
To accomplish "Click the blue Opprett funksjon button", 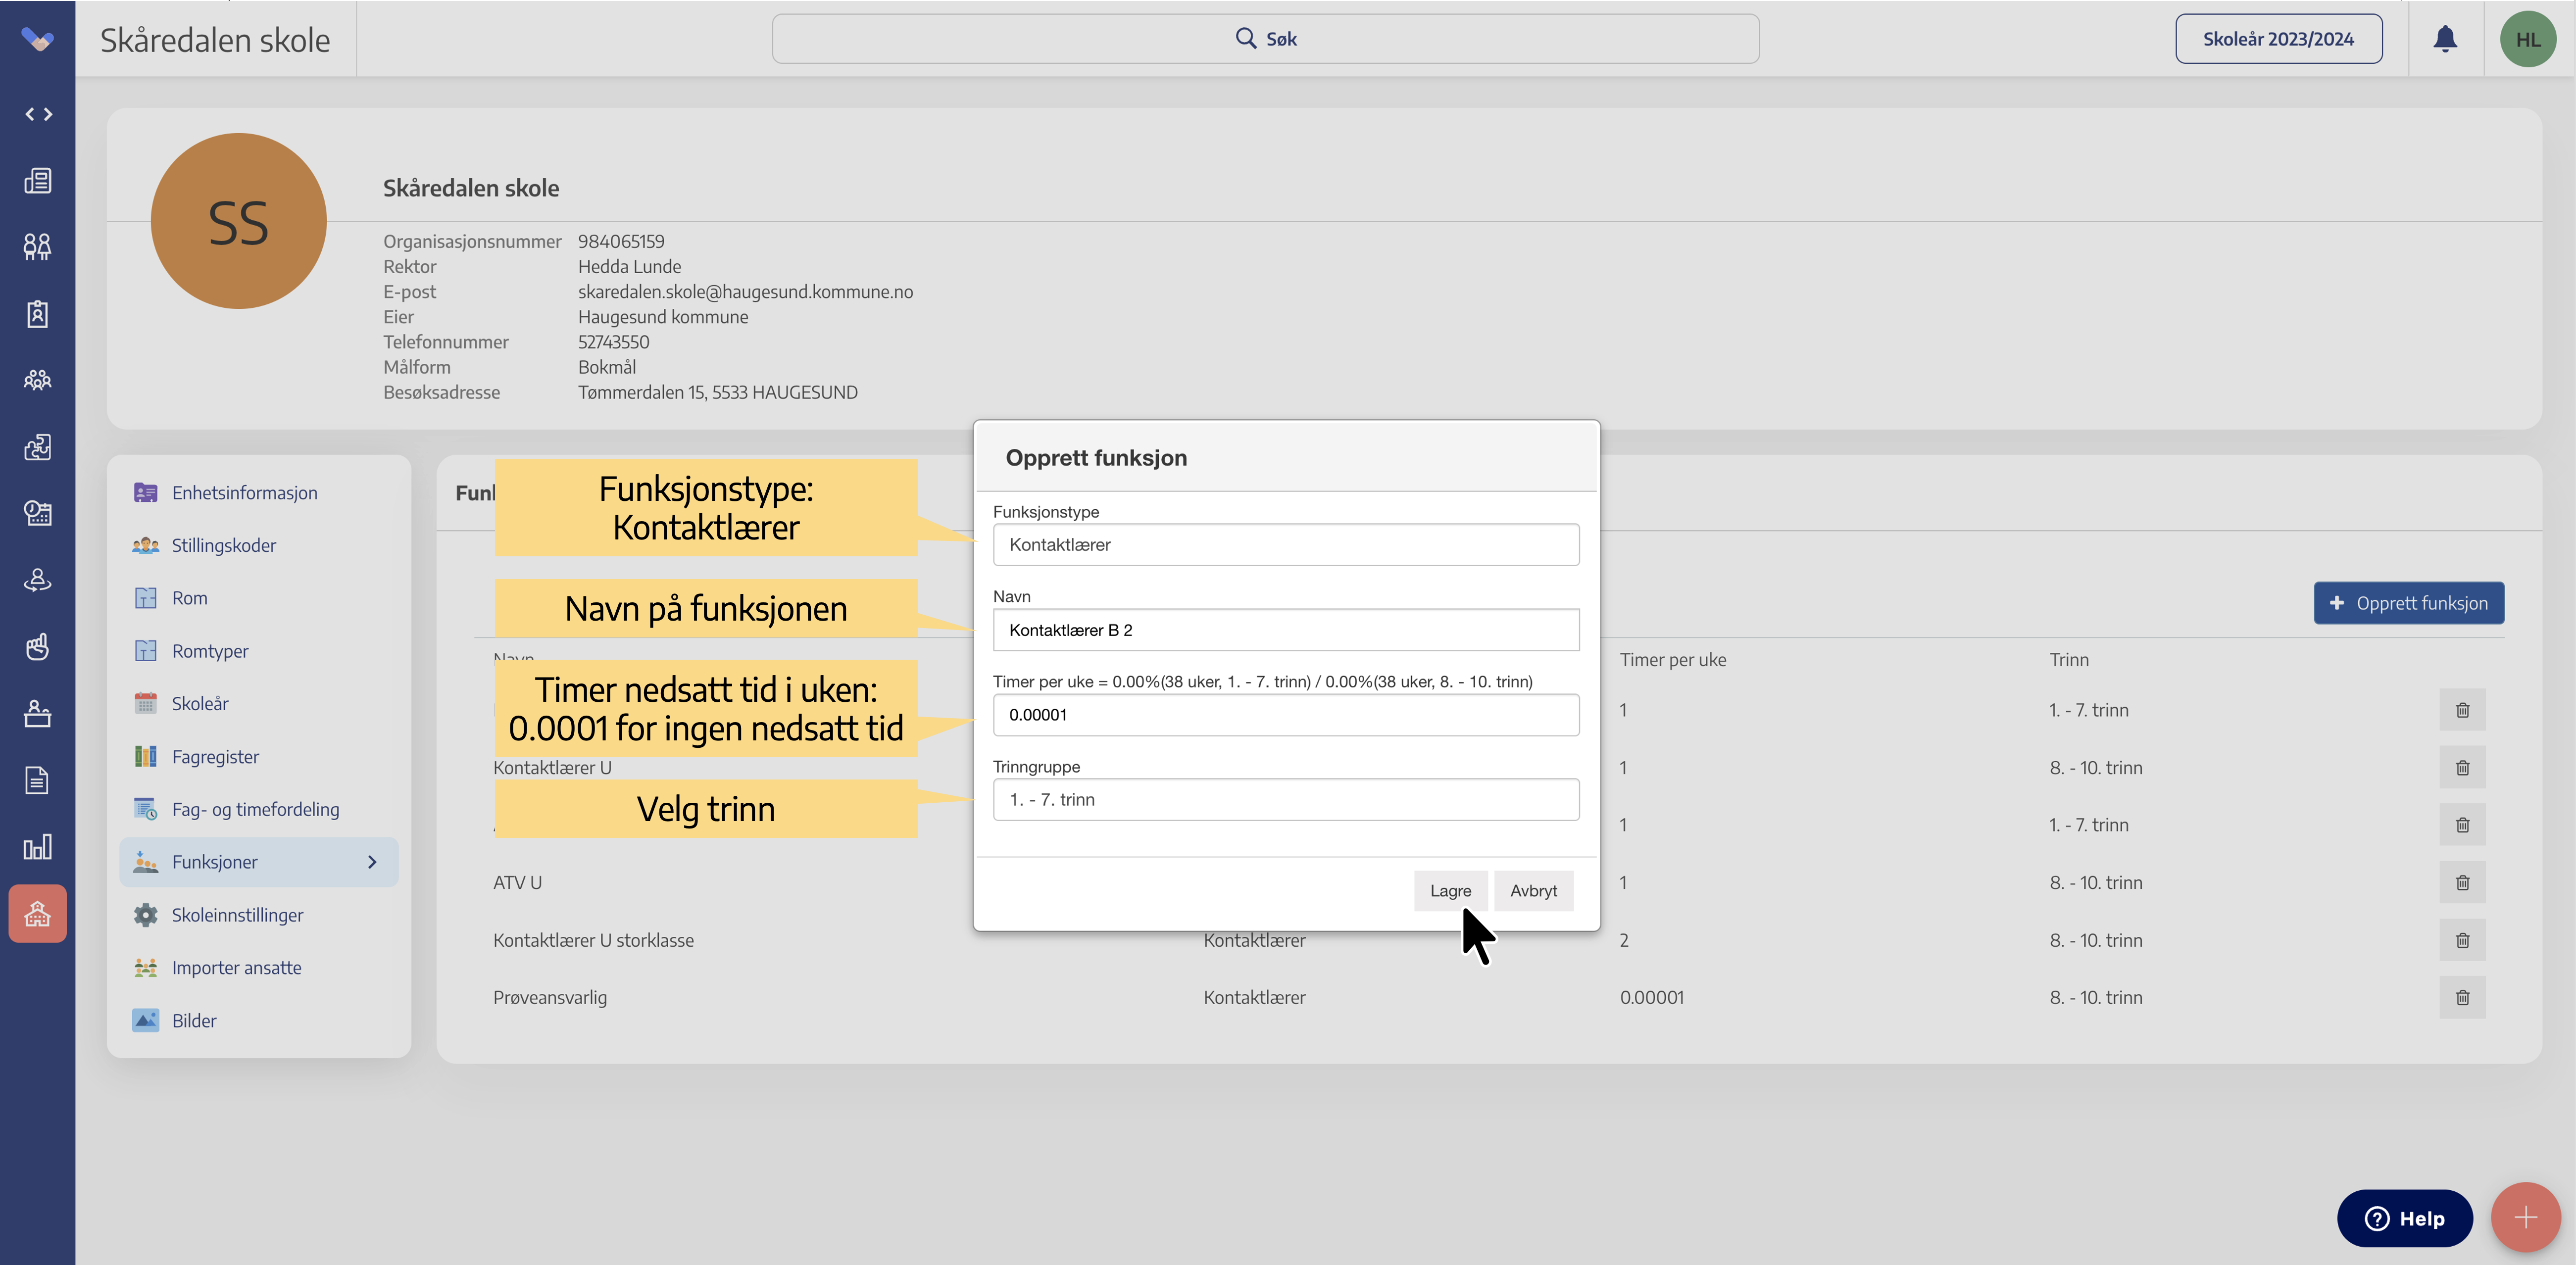I will 2408,603.
